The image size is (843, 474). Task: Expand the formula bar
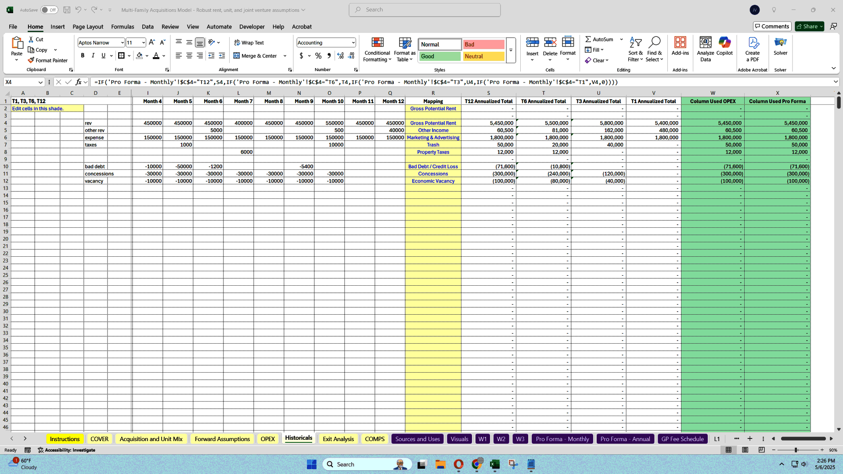click(x=835, y=82)
